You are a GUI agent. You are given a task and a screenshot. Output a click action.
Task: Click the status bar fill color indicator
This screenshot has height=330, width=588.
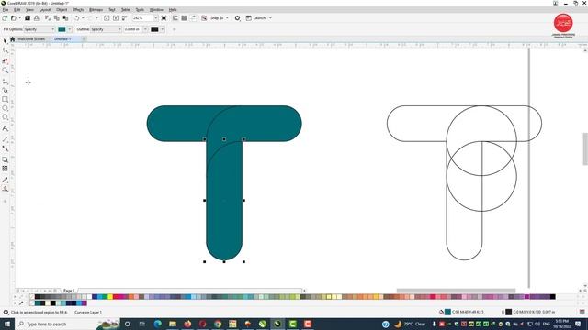point(447,312)
